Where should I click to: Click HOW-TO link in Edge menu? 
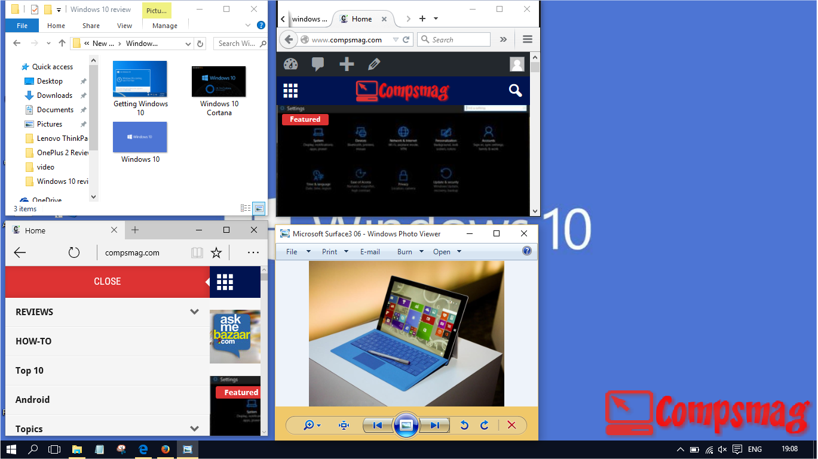tap(33, 341)
